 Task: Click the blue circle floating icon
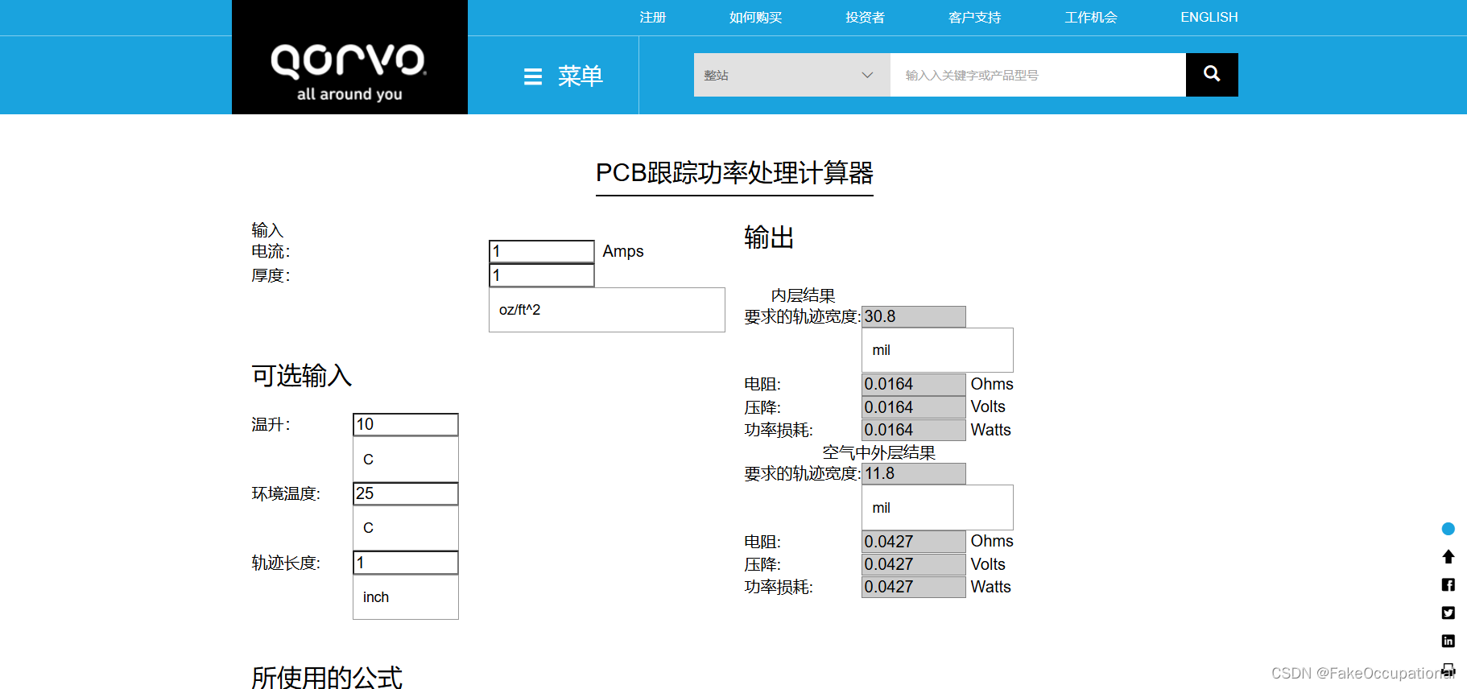1448,529
